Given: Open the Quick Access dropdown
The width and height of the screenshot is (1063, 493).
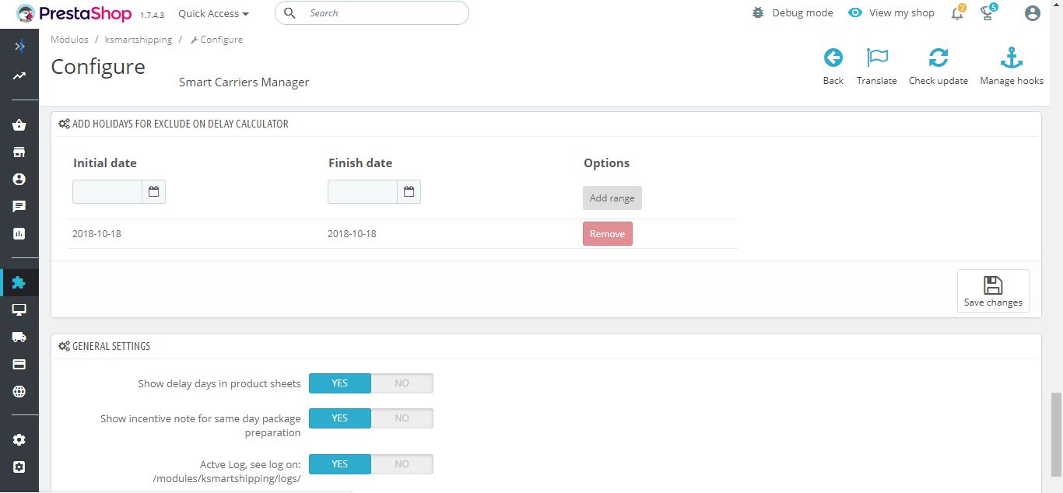Looking at the screenshot, I should tap(213, 13).
